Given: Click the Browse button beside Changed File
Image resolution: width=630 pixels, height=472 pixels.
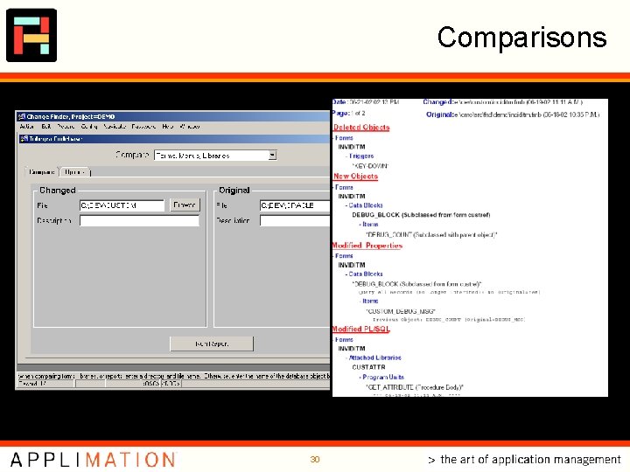Looking at the screenshot, I should click(x=185, y=205).
